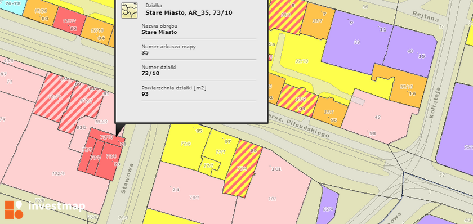This screenshot has height=224, width=473.
Task: Click the popup title Stare Miasto, AR_35, 73/10
Action: [x=189, y=12]
